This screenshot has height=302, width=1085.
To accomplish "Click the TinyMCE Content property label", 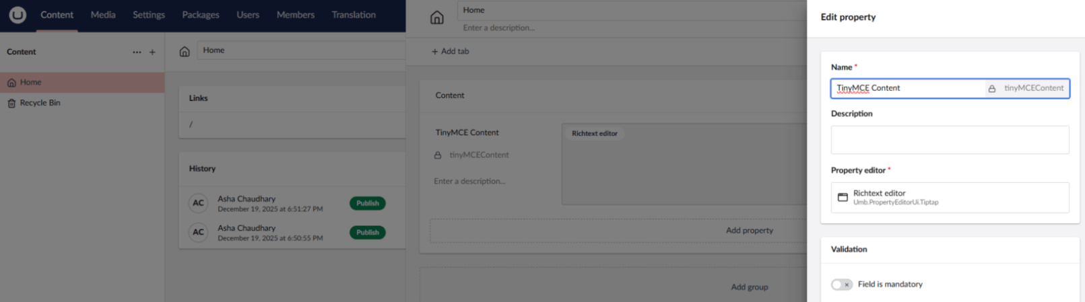I will coord(467,133).
